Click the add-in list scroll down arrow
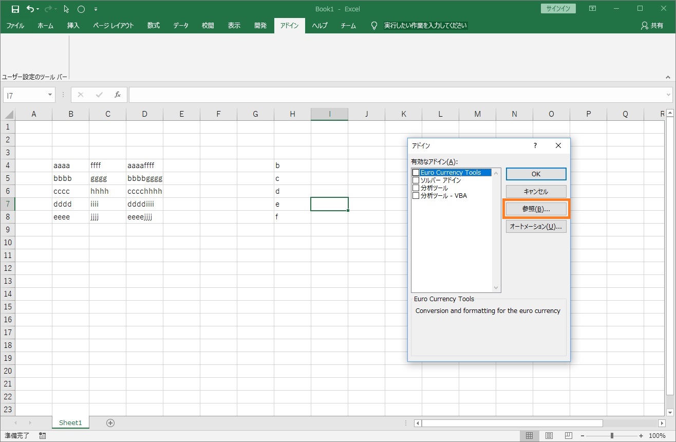676x442 pixels. pyautogui.click(x=496, y=288)
